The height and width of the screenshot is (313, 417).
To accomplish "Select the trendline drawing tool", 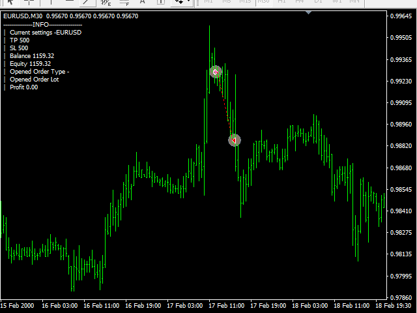I will [85, 2].
